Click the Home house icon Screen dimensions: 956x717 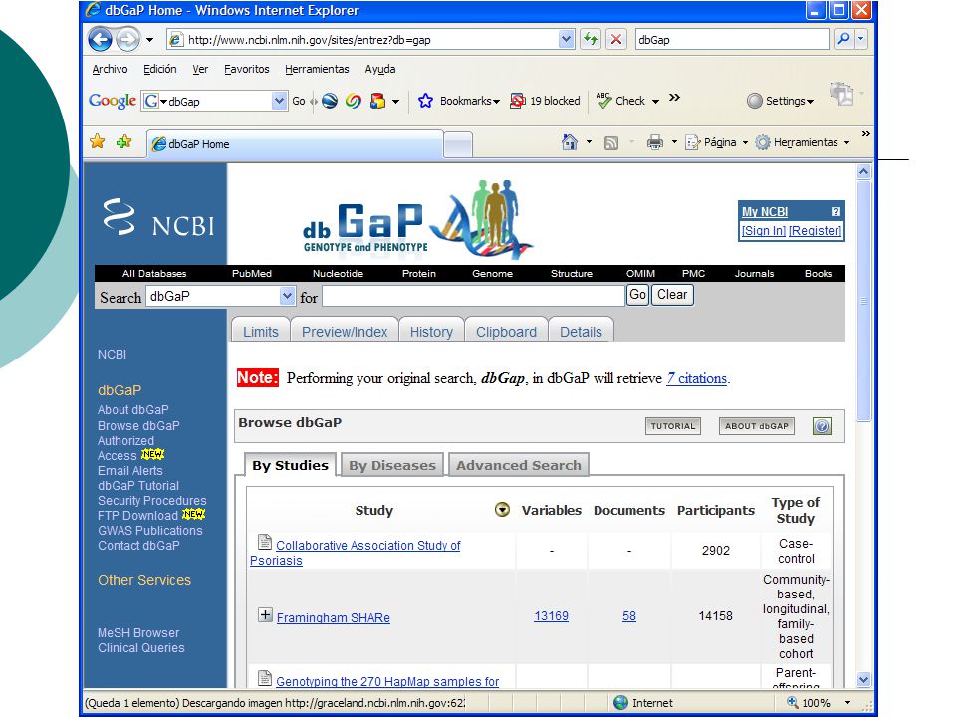(570, 142)
